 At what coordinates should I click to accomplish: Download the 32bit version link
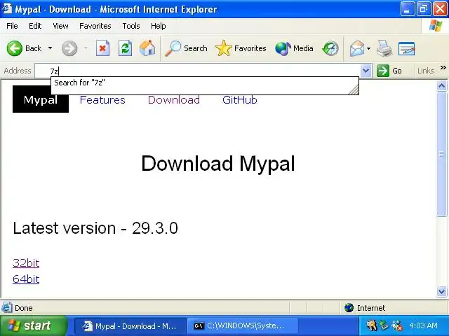(x=26, y=263)
